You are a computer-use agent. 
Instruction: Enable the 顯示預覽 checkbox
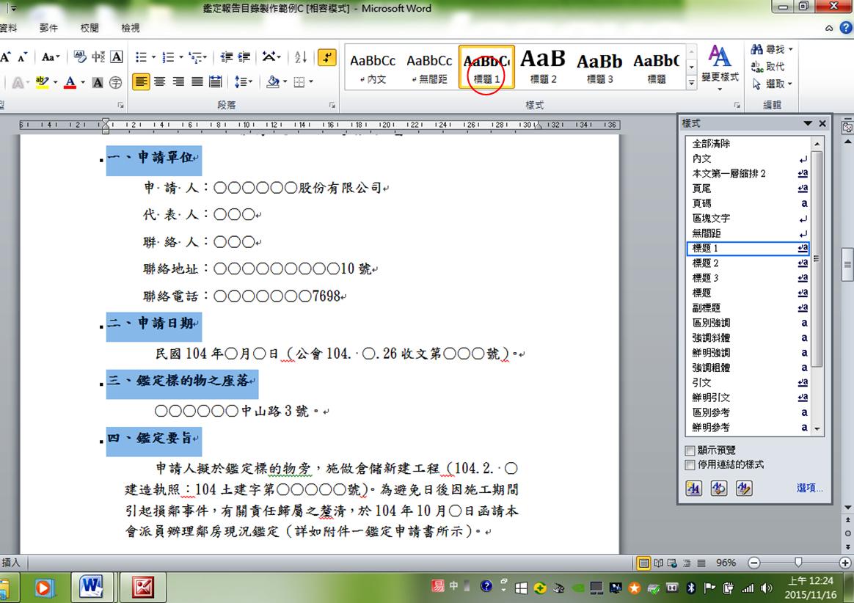[690, 450]
